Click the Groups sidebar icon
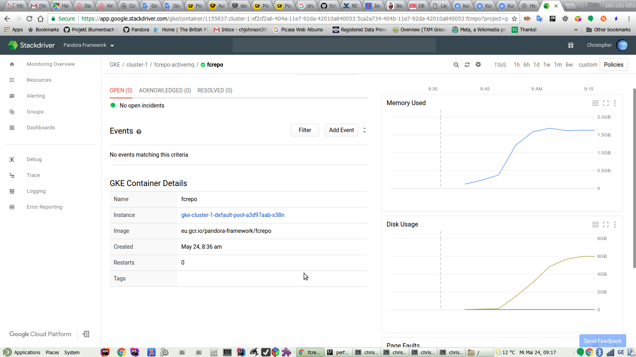The width and height of the screenshot is (636, 357). (12, 112)
